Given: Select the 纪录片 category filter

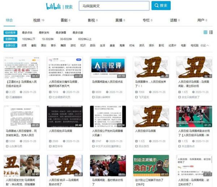Looking at the screenshot, I should click(171, 46).
